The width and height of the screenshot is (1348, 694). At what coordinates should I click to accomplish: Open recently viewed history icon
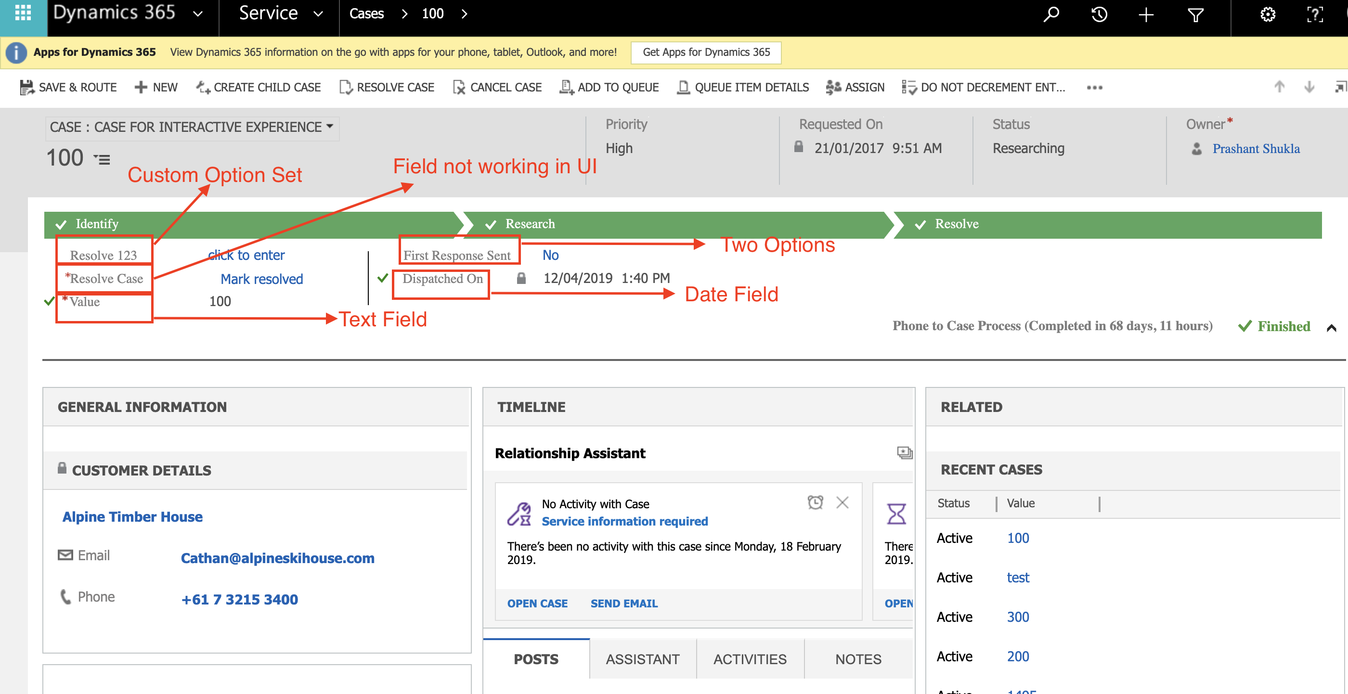point(1099,14)
